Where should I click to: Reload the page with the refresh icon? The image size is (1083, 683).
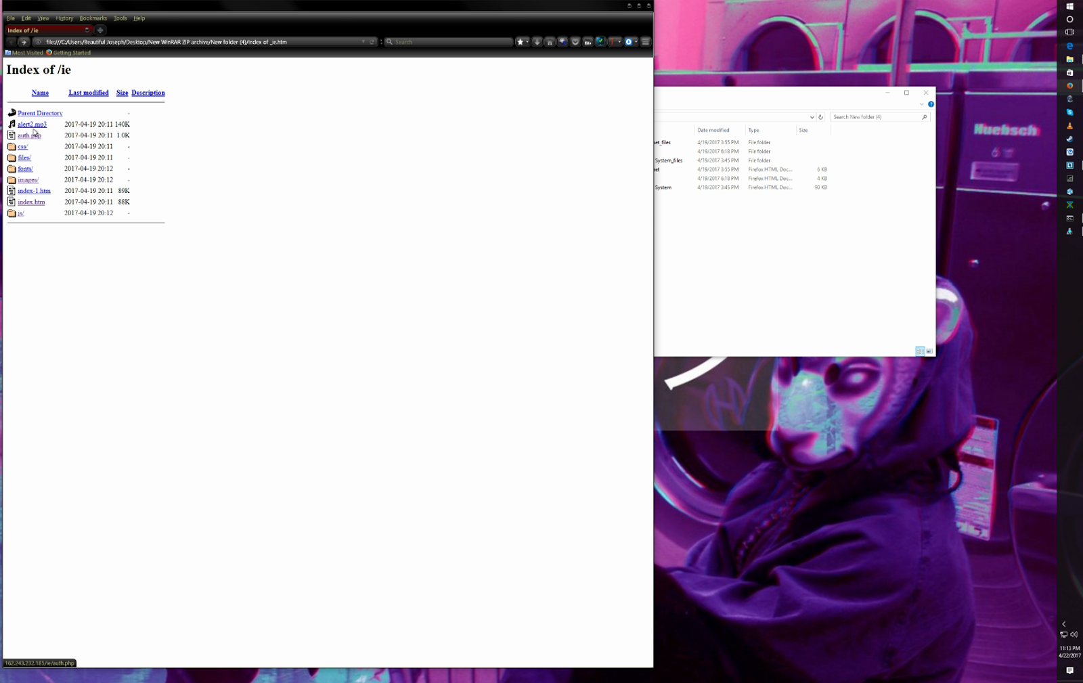[372, 42]
